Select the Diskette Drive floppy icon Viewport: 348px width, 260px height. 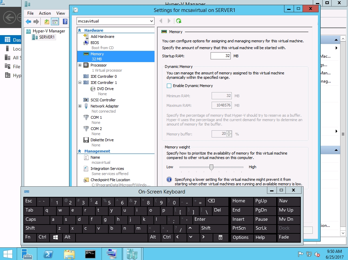click(x=86, y=140)
